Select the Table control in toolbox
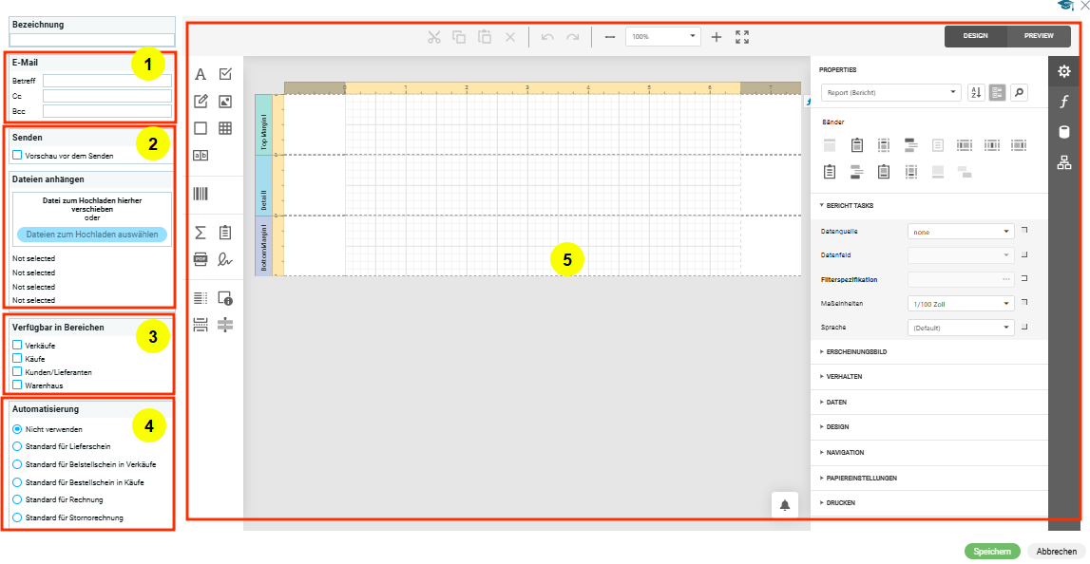Image resolution: width=1090 pixels, height=564 pixels. click(x=225, y=128)
